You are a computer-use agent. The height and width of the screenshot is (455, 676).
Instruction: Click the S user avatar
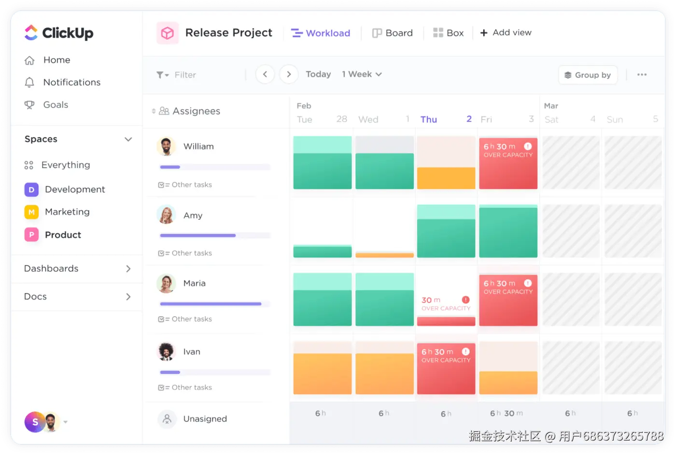(35, 422)
